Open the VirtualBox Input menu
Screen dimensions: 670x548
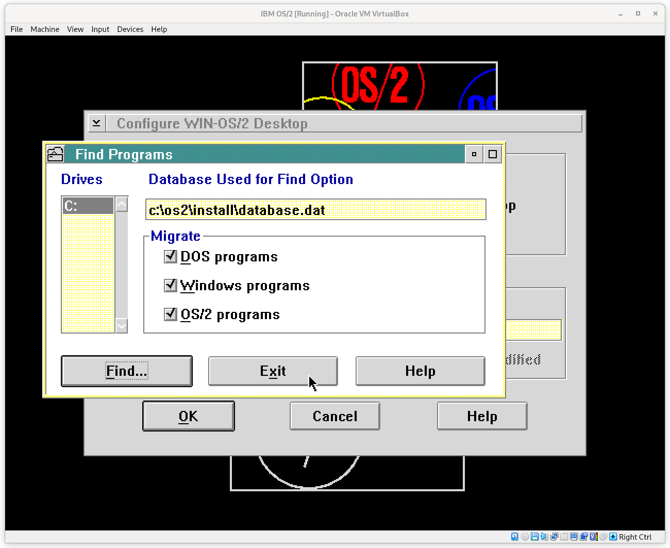100,29
